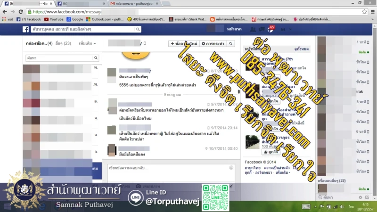Open the Chrome hamburger menu
The height and width of the screenshot is (212, 377).
373,11
